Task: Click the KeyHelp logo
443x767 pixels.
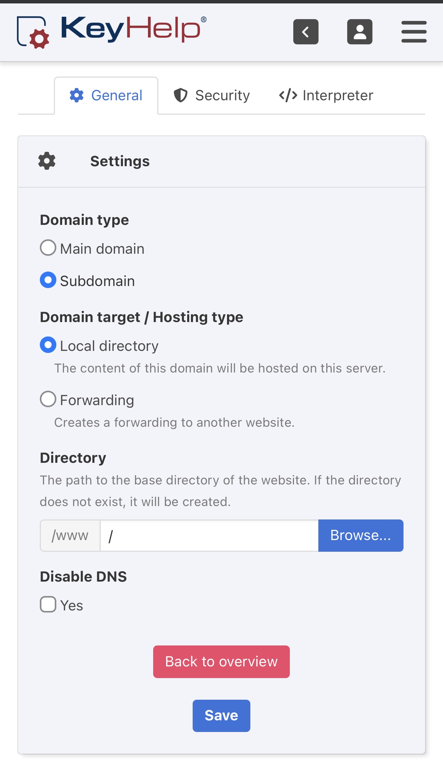Action: tap(112, 32)
